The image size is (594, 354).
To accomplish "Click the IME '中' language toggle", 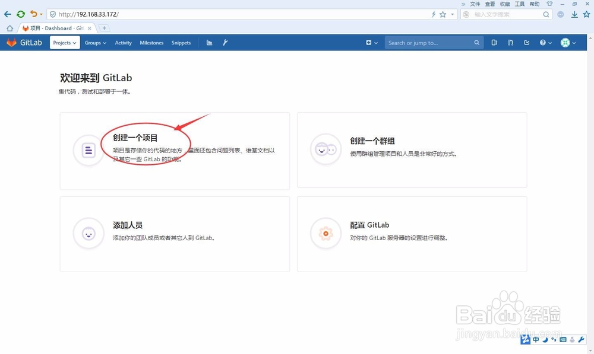I will point(536,339).
